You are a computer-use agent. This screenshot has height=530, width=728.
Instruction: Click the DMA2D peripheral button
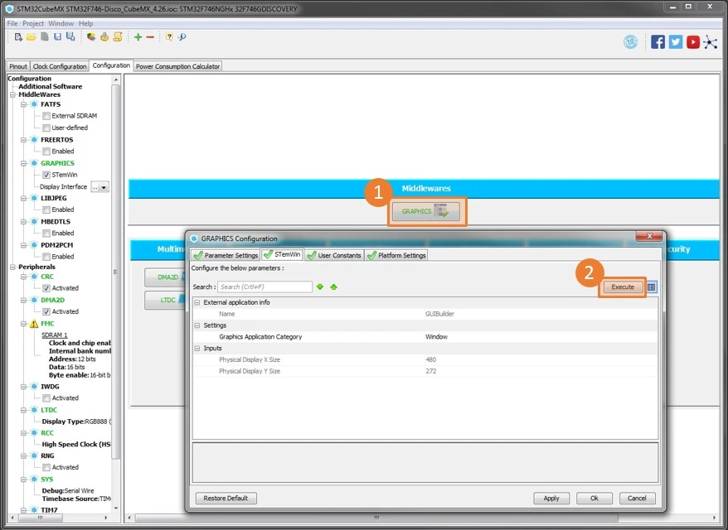point(165,277)
